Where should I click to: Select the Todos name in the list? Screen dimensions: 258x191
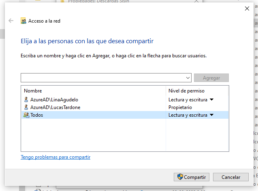click(x=36, y=115)
